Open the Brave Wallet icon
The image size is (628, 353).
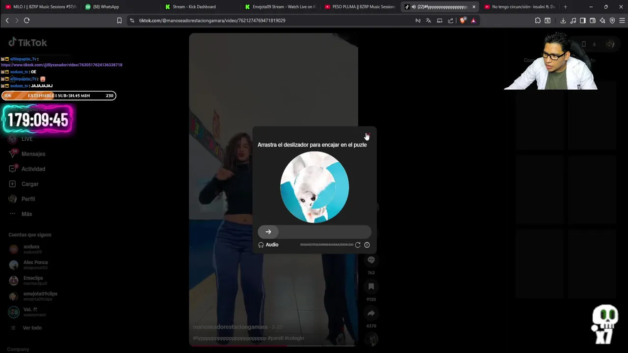coord(593,21)
